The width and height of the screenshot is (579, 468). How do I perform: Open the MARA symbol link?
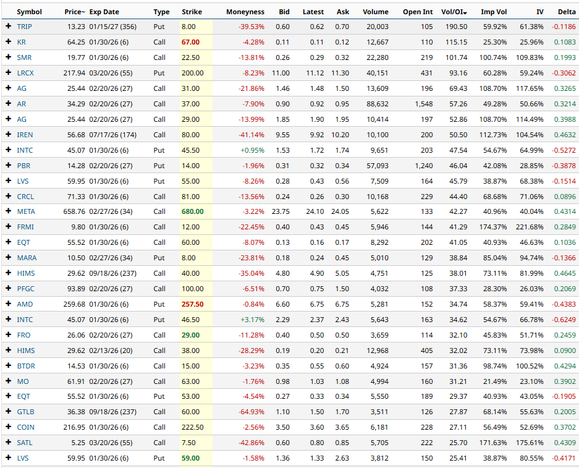[27, 258]
